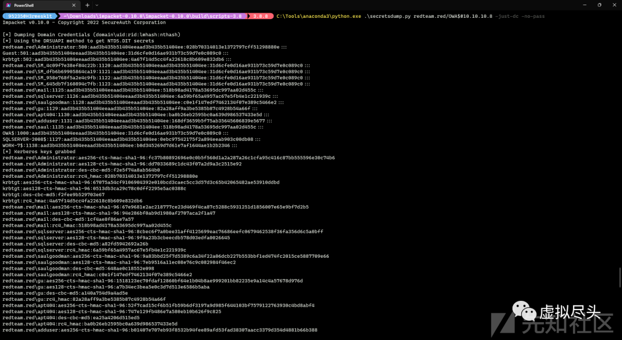Click the Guest:501 hash line
The image size is (622, 340).
pyautogui.click(x=115, y=53)
